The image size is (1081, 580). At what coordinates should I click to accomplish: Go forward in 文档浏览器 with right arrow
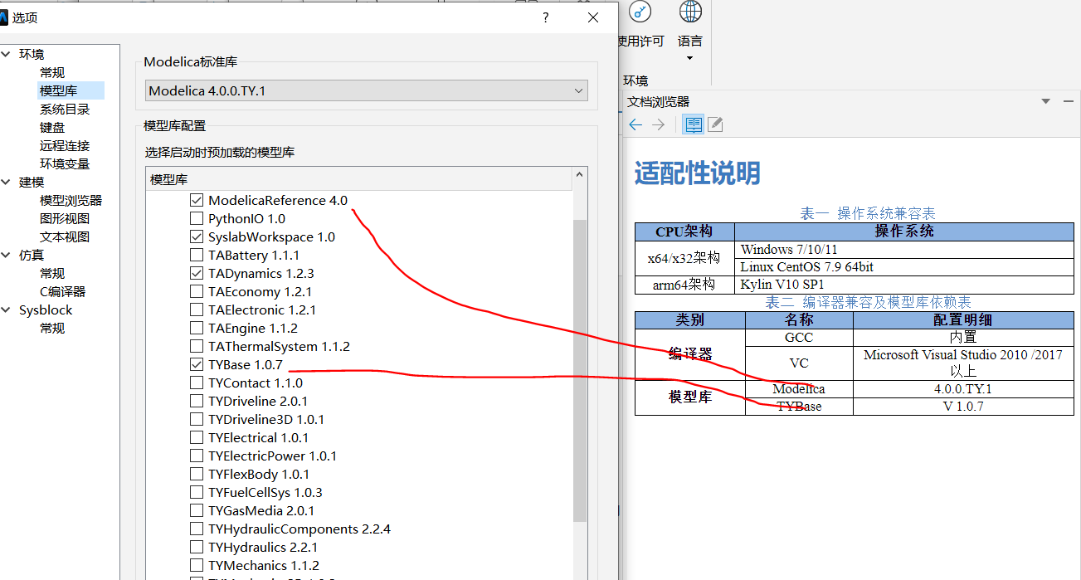tap(658, 124)
